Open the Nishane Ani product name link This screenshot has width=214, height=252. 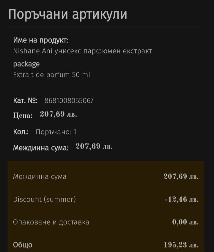coord(83,51)
